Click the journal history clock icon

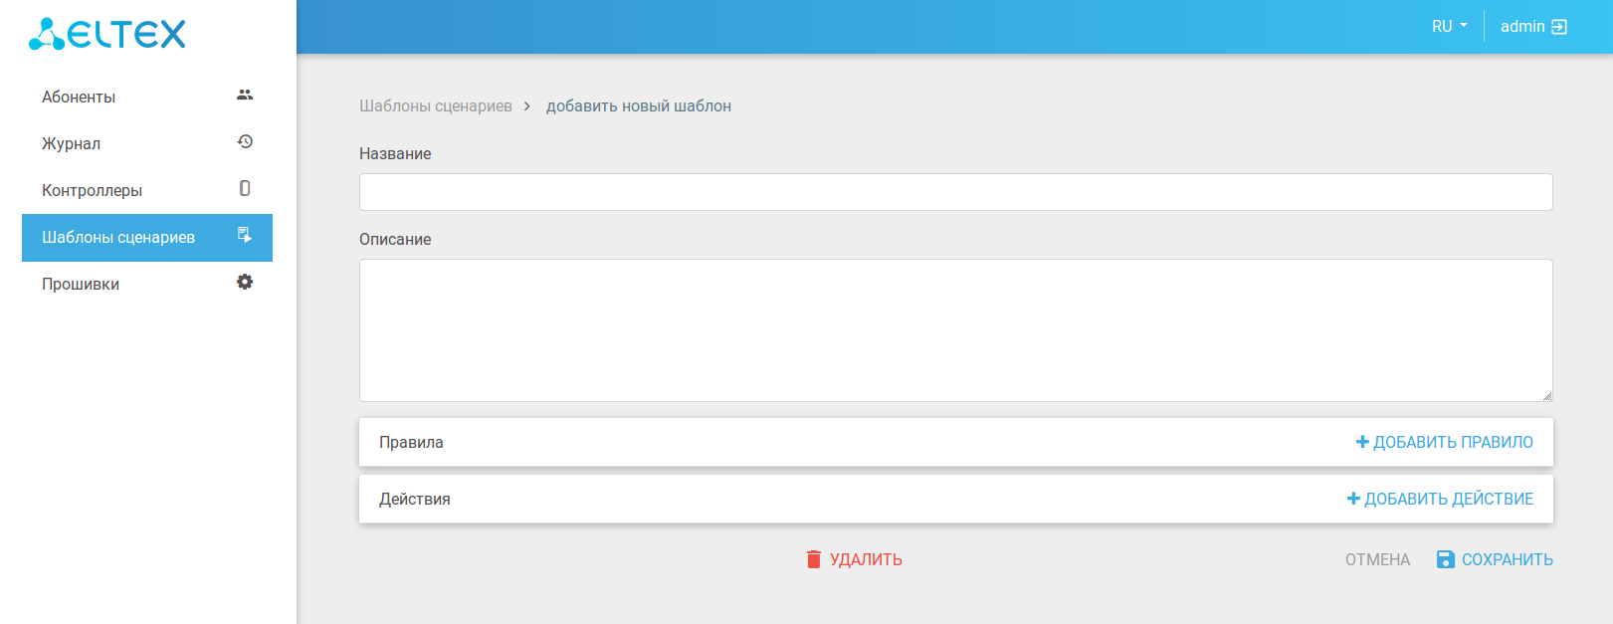(245, 142)
